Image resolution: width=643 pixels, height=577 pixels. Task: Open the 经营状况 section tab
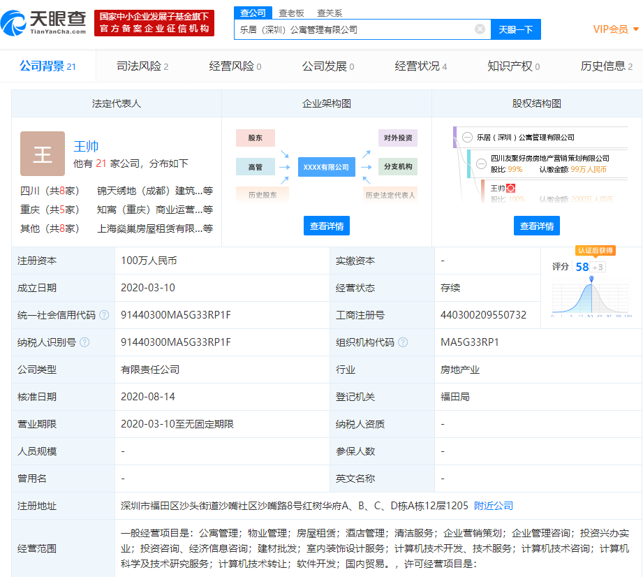[x=420, y=66]
